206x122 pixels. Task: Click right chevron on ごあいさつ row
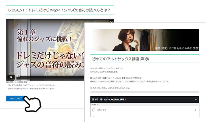click(x=196, y=110)
